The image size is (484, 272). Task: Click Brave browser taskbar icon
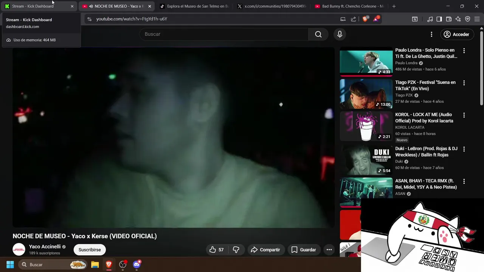(109, 264)
